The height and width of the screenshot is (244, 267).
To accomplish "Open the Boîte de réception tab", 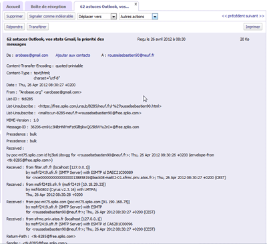I will [48, 7].
